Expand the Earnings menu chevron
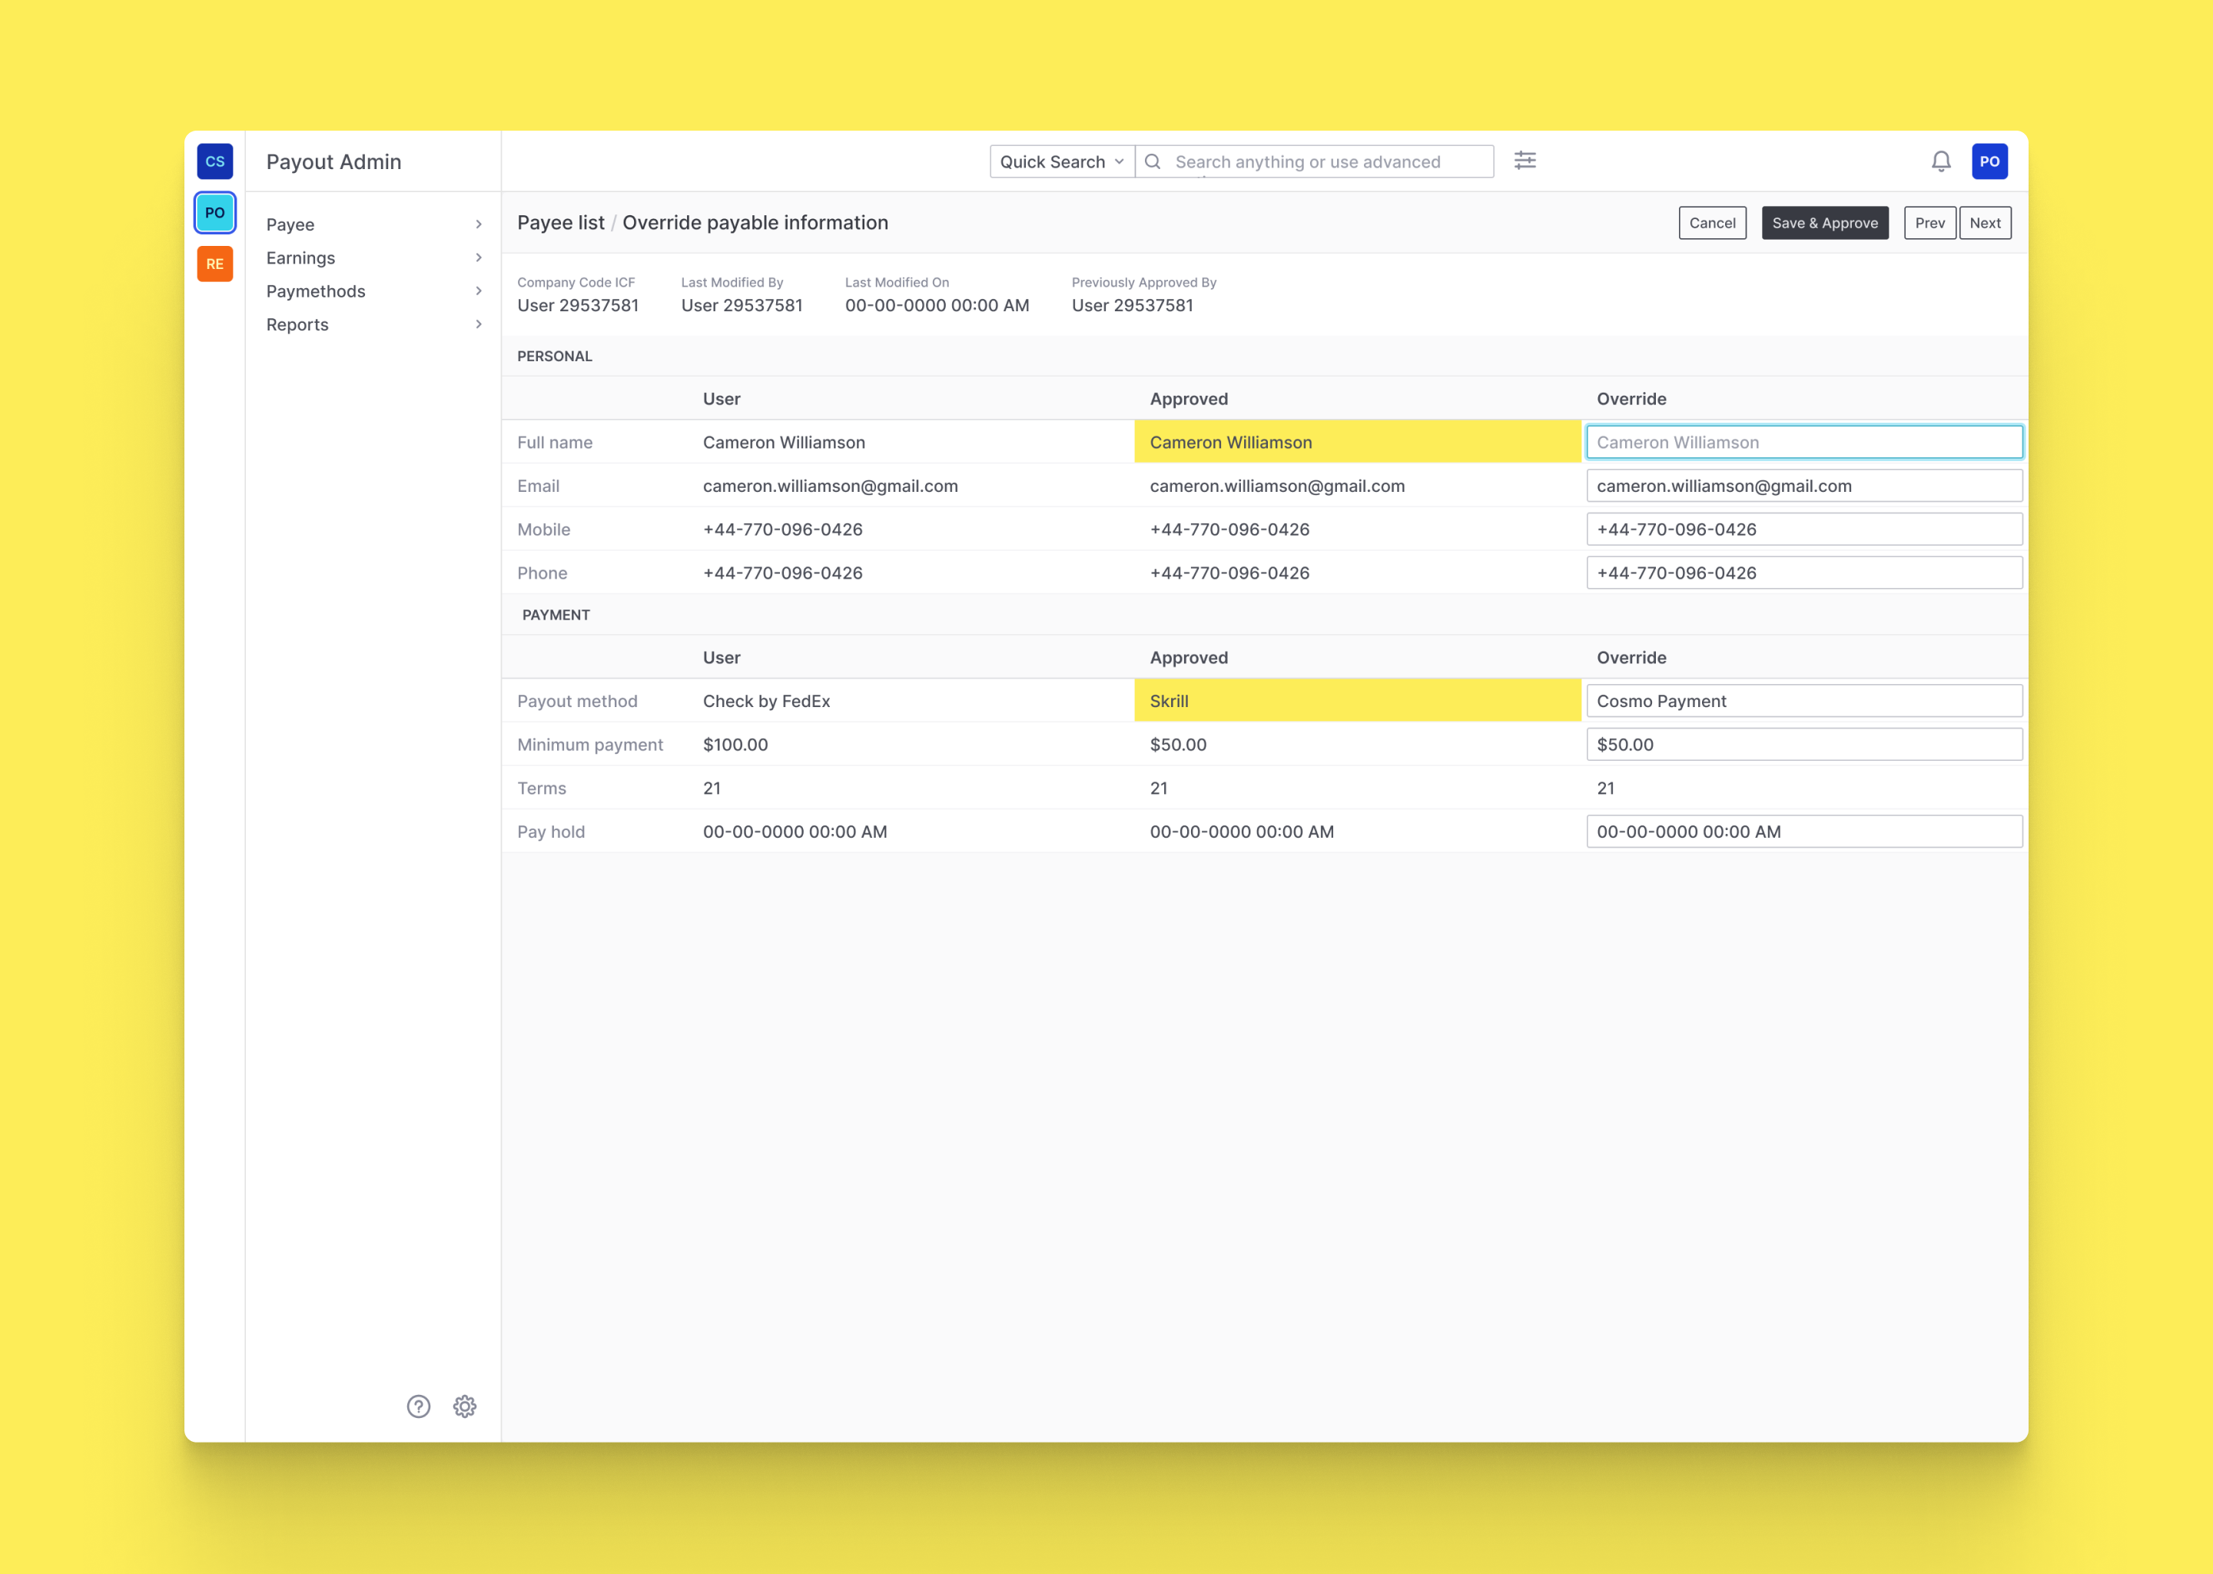This screenshot has height=1574, width=2213. pyautogui.click(x=479, y=257)
